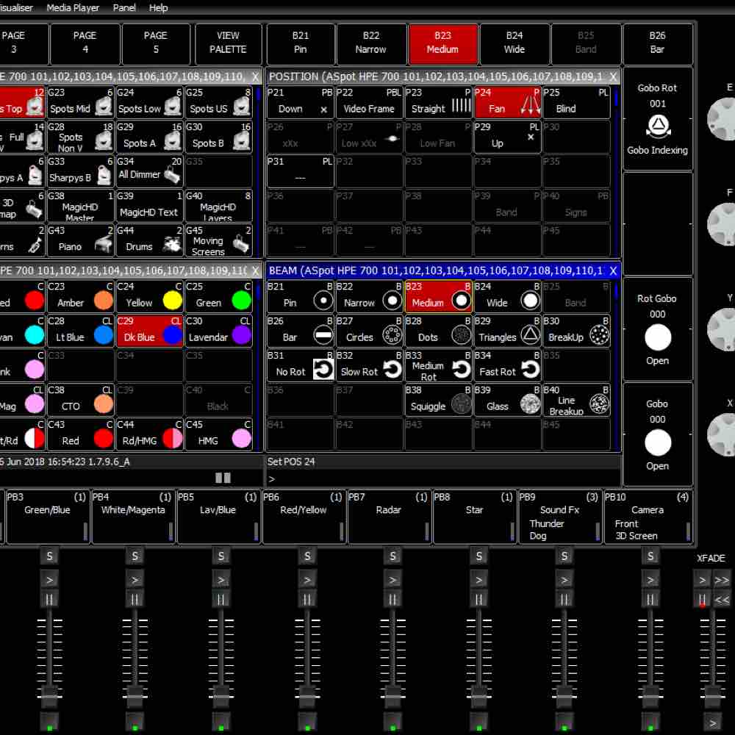Screen dimensions: 735x735
Task: Click the top B21 Pin shortcut button
Action: click(301, 43)
